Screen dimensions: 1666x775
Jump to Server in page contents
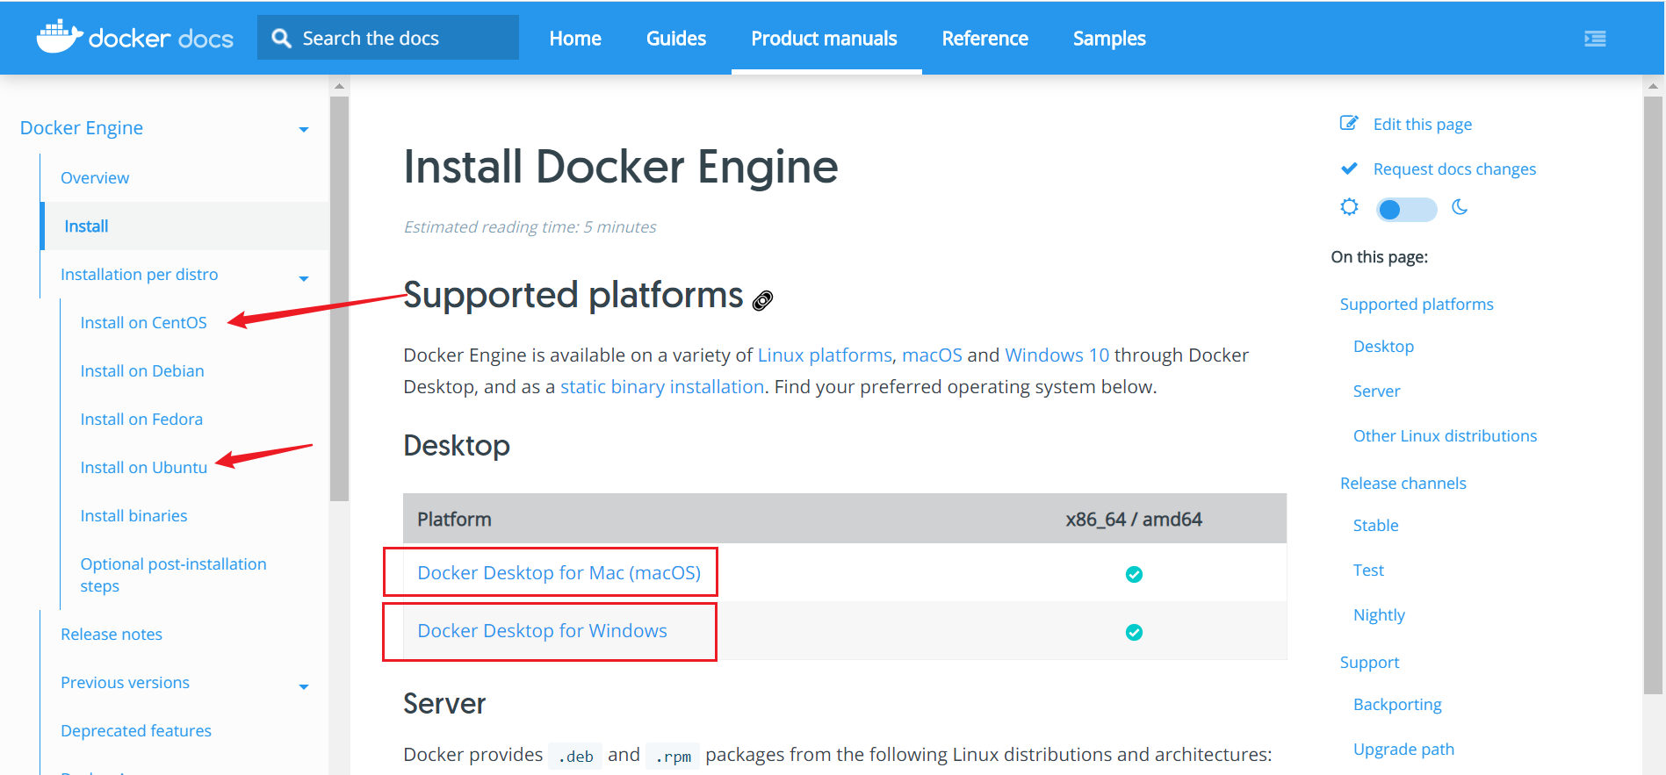1376,391
